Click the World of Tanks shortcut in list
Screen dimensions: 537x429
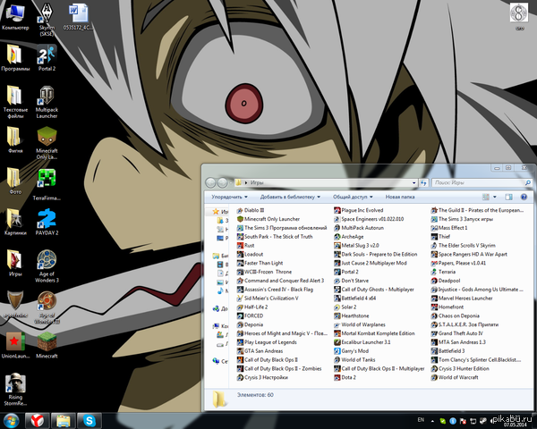357,358
